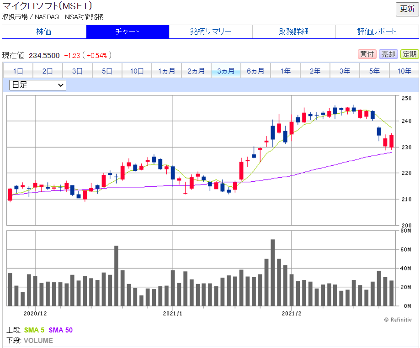Click the +0.54% price change text
This screenshot has height=348, width=420.
pos(97,55)
